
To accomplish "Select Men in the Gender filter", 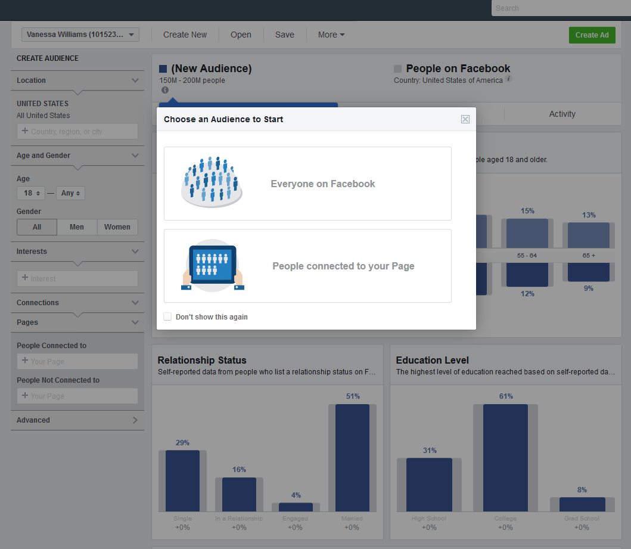I will tap(77, 227).
